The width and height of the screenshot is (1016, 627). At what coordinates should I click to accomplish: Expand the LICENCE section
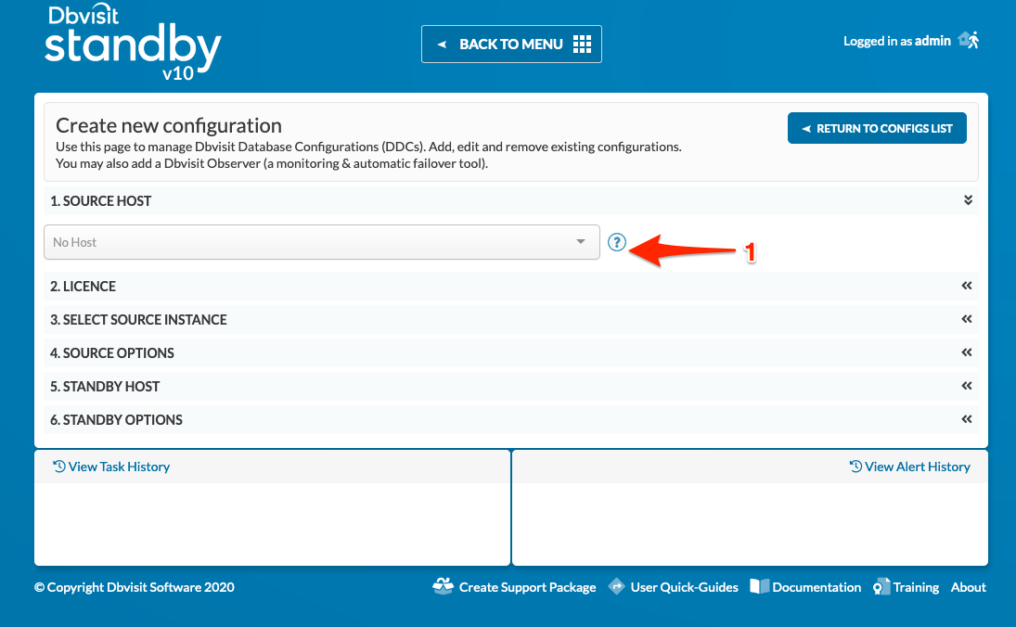(x=966, y=286)
